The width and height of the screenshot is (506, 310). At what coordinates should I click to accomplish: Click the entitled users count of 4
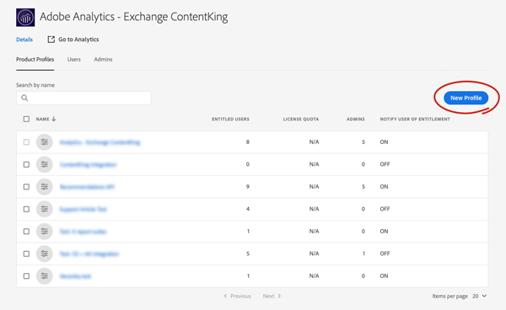click(248, 209)
